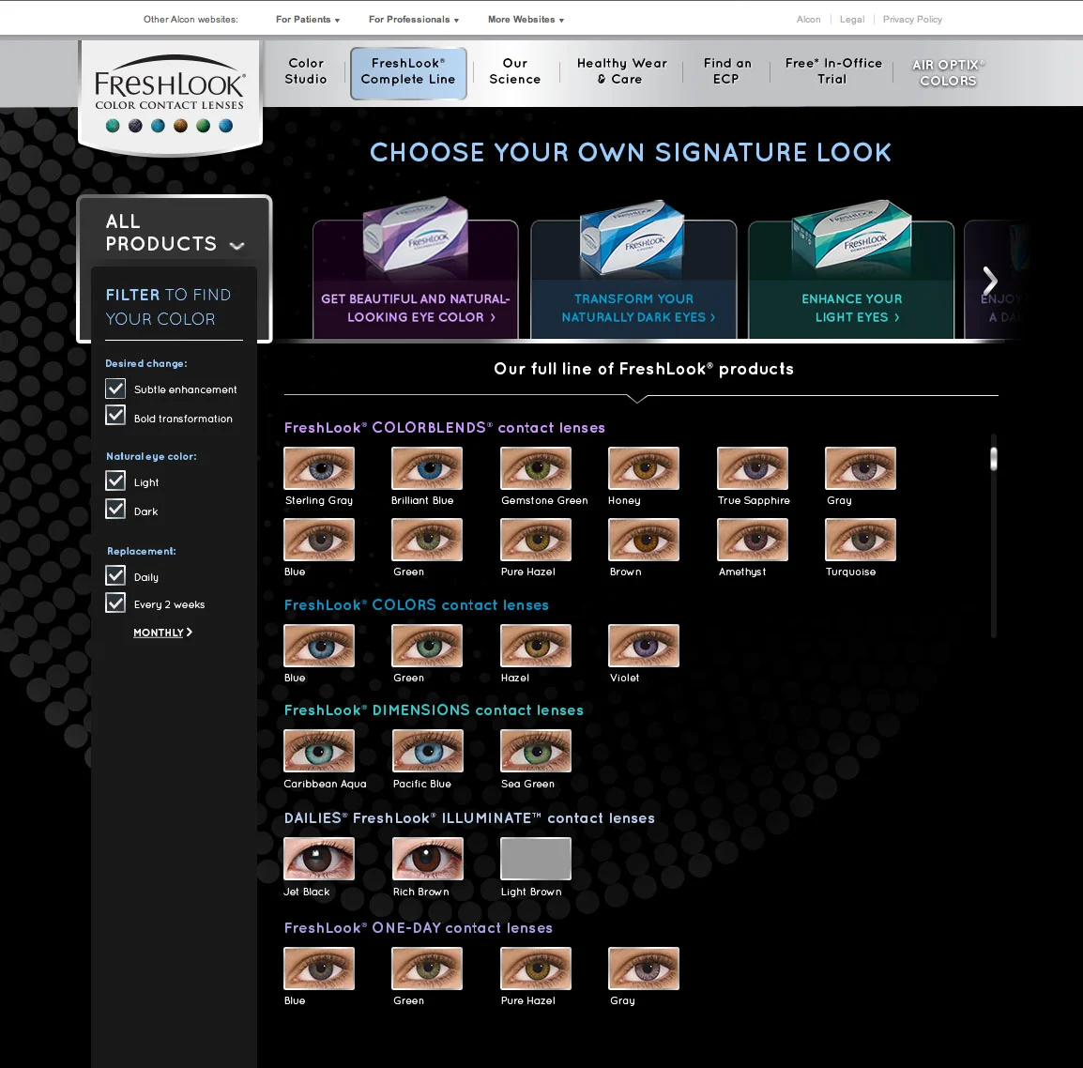Select the FreshLook Colors Blue eye swatch
Screen dimensions: 1083x1068
(319, 646)
